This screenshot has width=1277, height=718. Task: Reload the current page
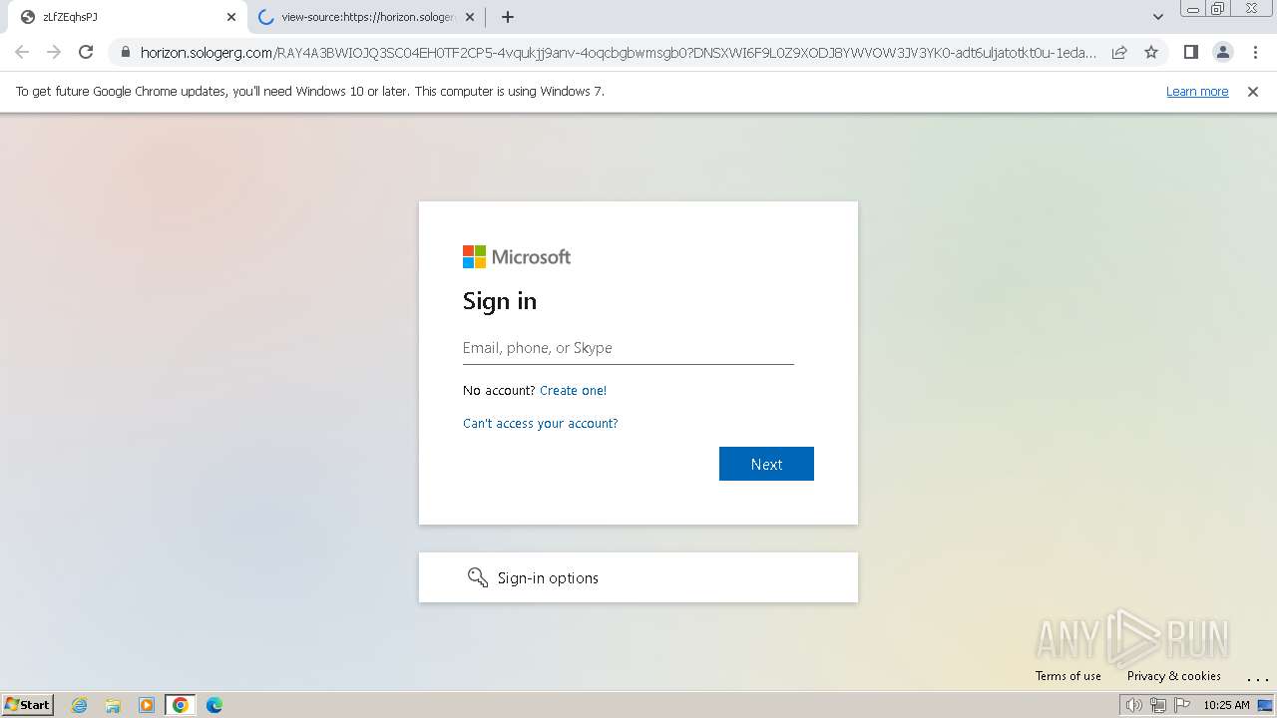click(x=86, y=52)
